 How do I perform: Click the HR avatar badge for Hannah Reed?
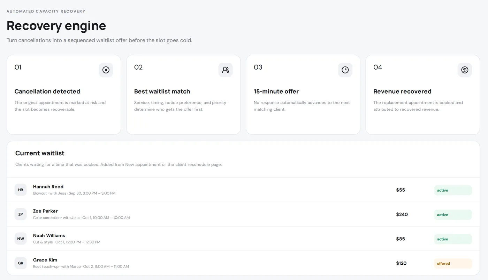click(x=21, y=190)
